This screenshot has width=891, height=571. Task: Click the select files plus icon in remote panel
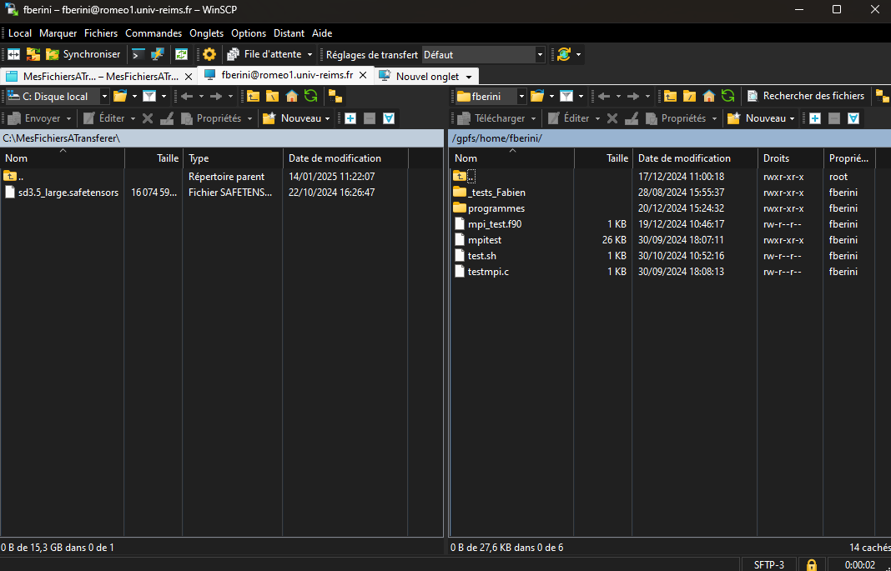pyautogui.click(x=815, y=118)
